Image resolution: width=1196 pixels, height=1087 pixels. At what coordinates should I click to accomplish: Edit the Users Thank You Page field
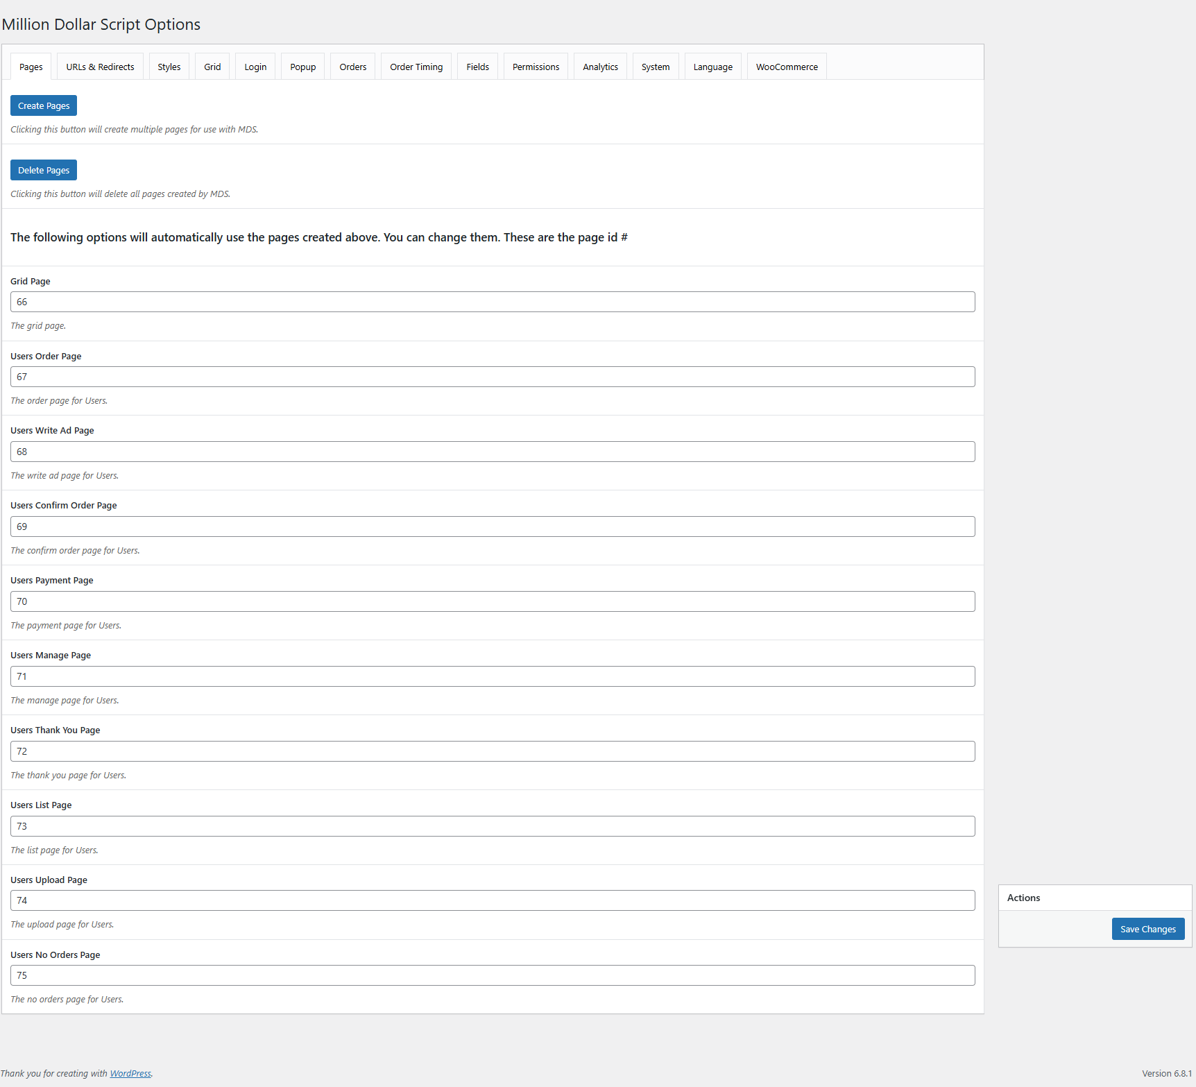click(x=493, y=751)
